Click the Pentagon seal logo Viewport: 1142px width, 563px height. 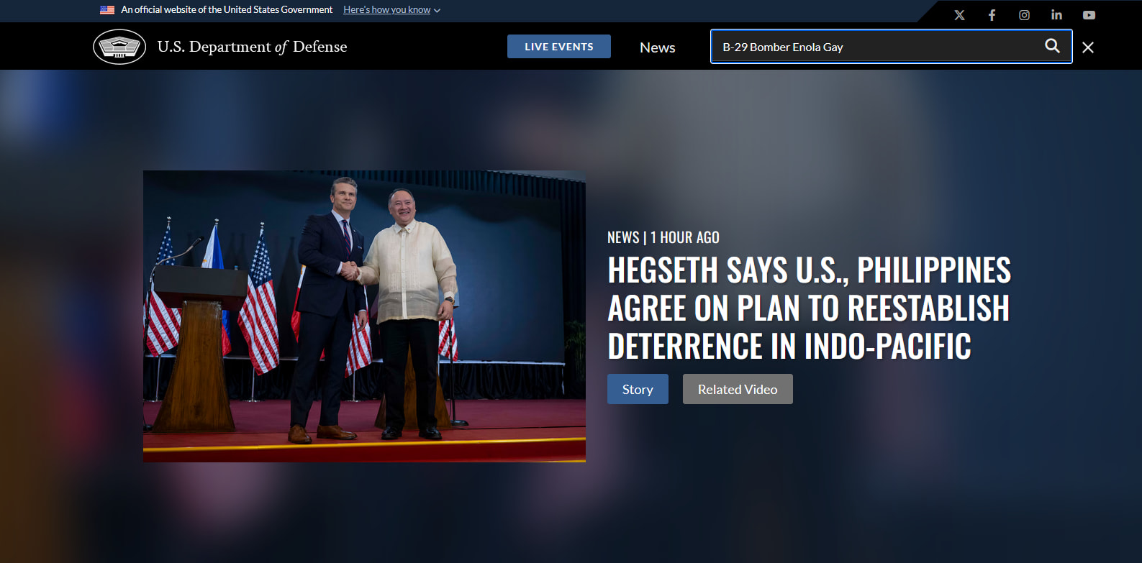tap(119, 47)
